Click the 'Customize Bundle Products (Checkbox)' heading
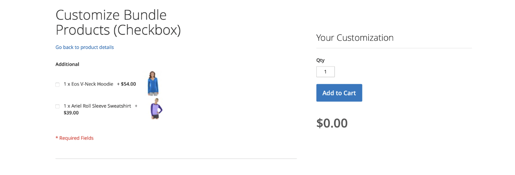This screenshot has width=515, height=175. [118, 22]
